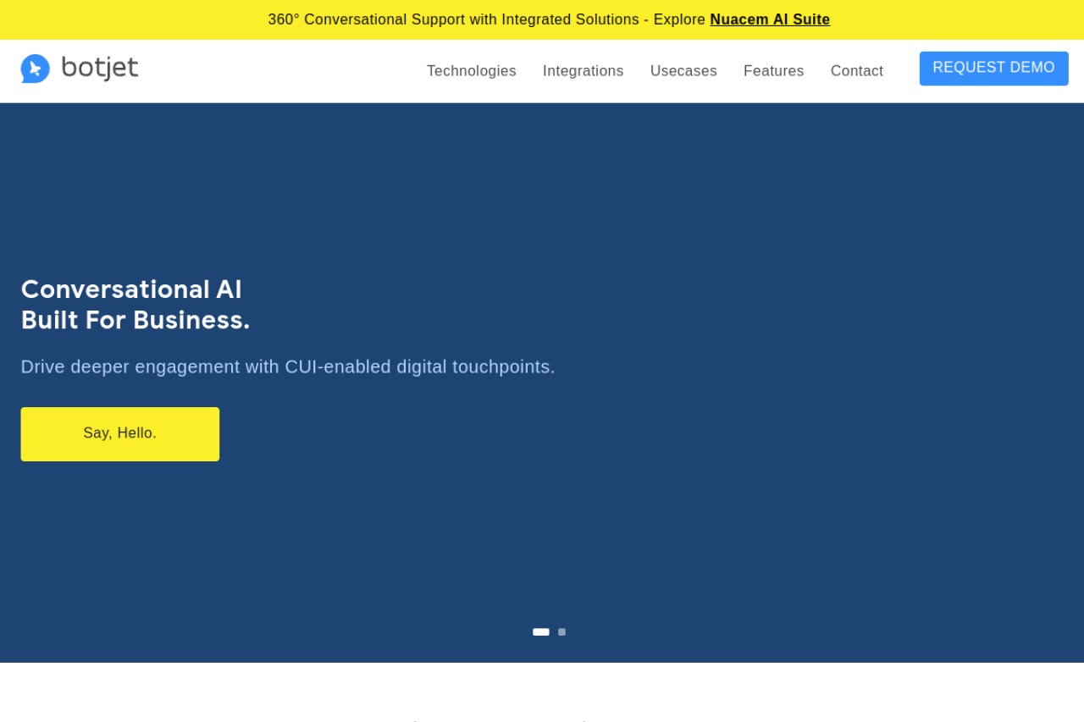1084x722 pixels.
Task: Select the first carousel slide indicator
Action: (541, 632)
